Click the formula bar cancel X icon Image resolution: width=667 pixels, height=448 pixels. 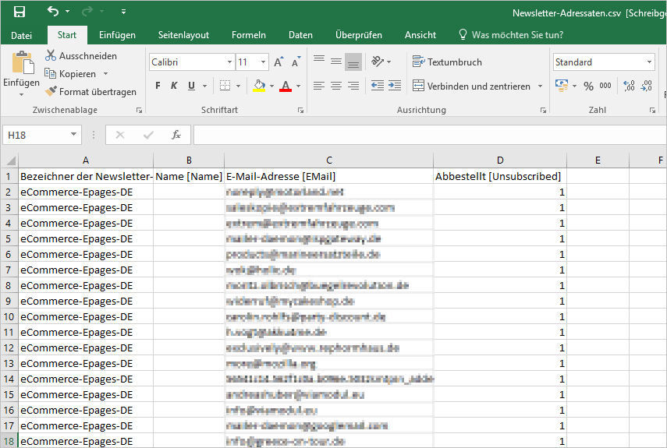[120, 135]
